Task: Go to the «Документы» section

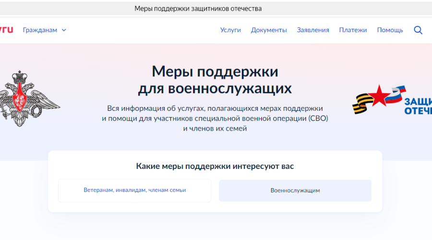Action: click(269, 30)
